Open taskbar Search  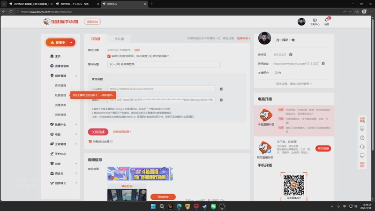162,206
